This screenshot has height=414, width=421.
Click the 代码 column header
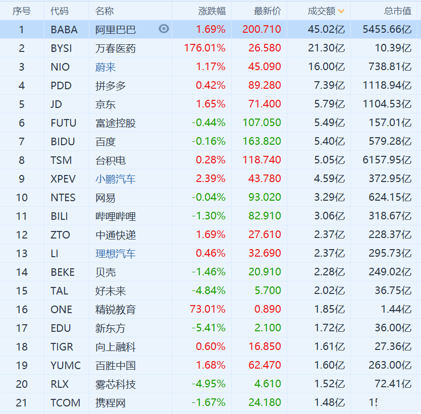60,11
